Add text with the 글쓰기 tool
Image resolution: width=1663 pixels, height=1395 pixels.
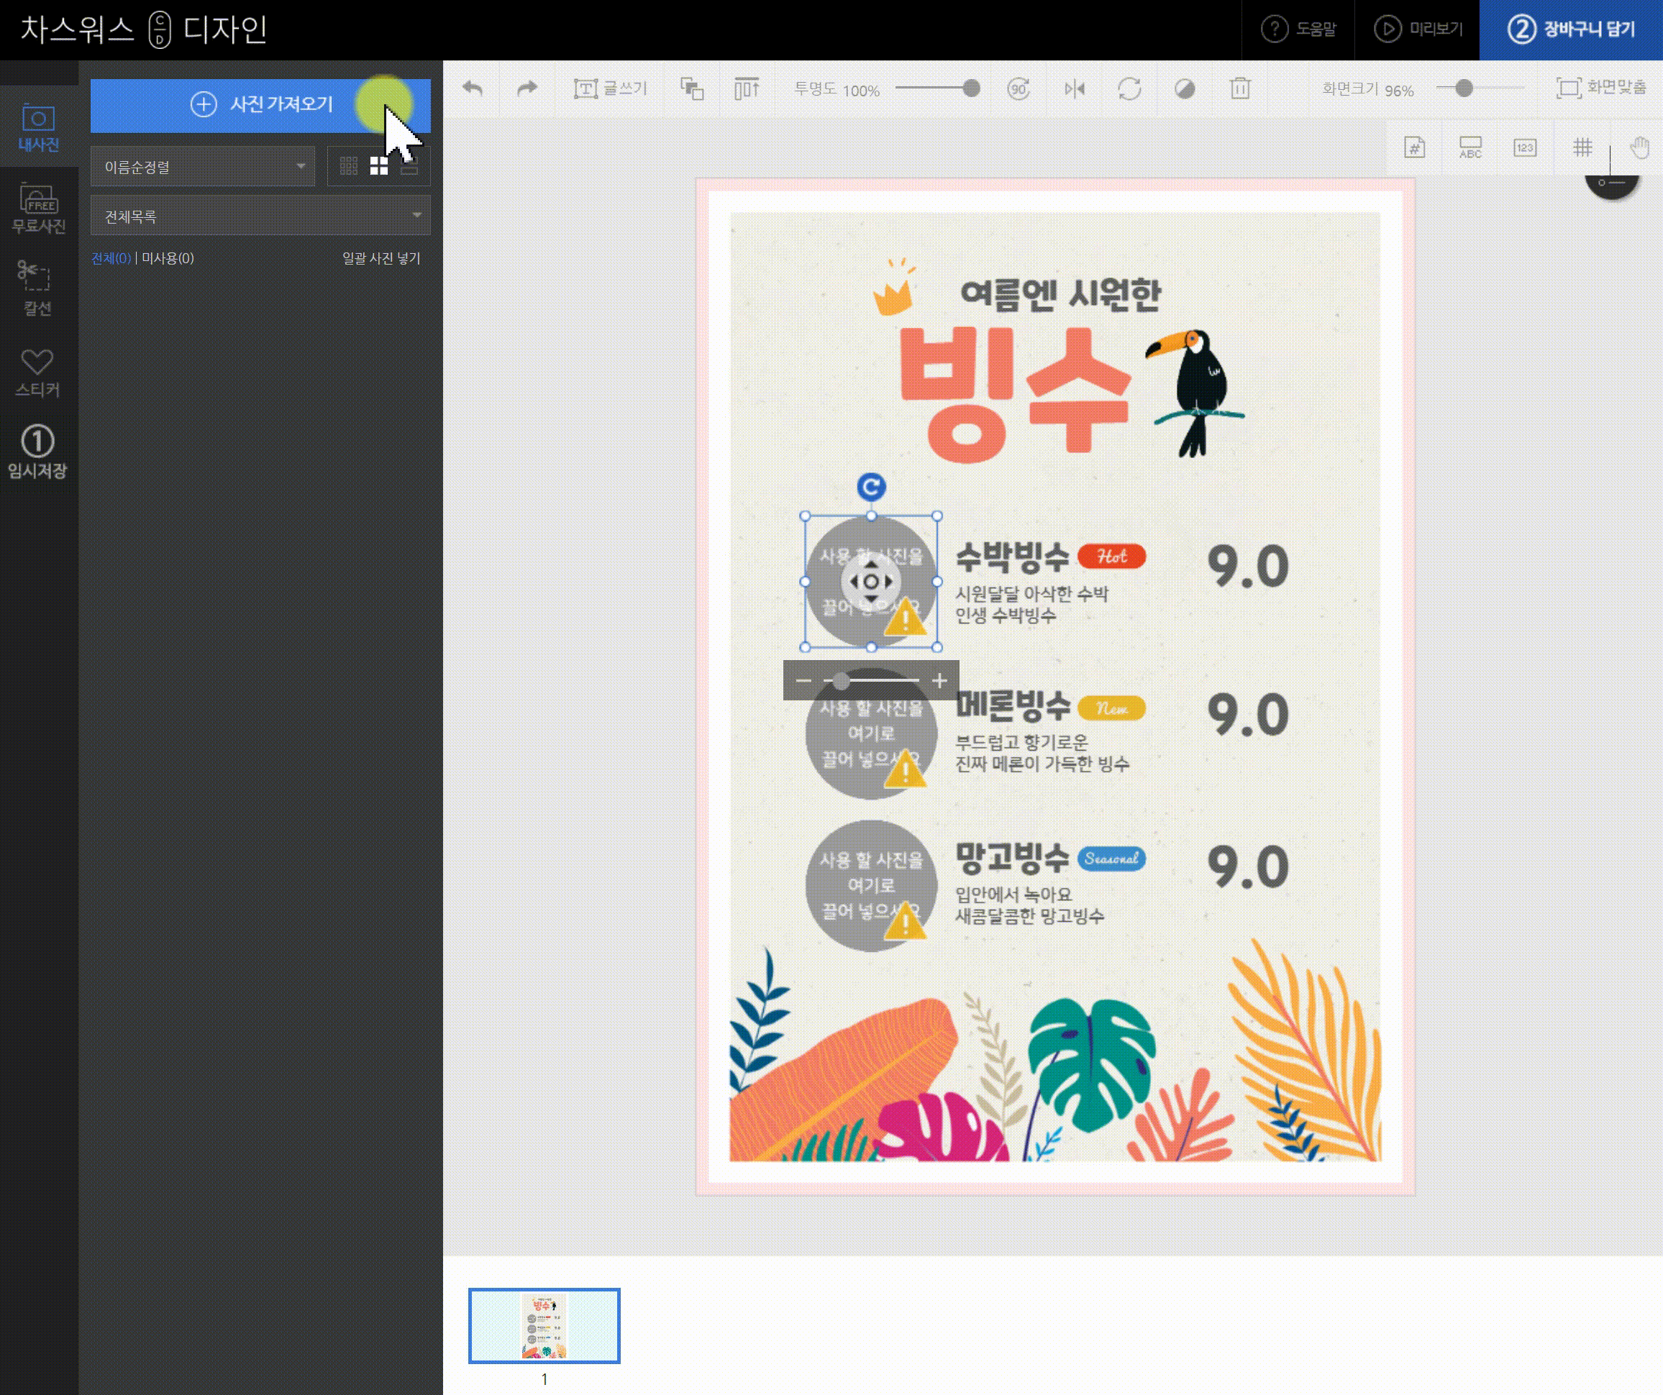pyautogui.click(x=610, y=88)
